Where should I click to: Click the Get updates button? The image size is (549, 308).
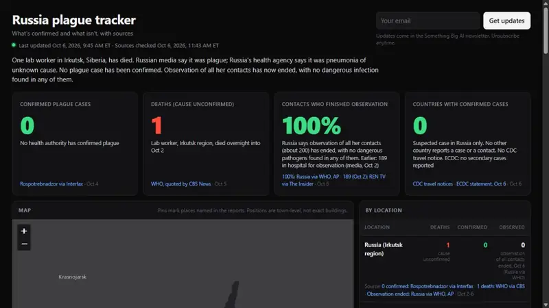(506, 21)
